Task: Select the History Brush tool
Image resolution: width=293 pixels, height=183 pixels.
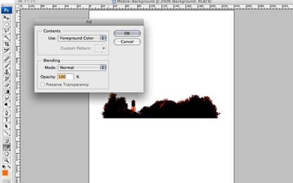Action: coord(6,79)
